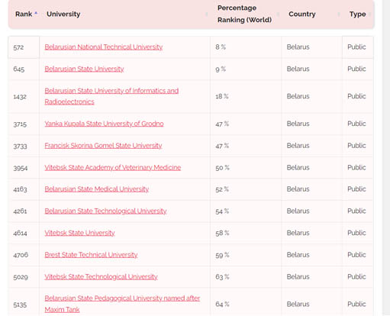This screenshot has height=316, width=390.
Task: Sort by the Country column header
Action: (302, 14)
